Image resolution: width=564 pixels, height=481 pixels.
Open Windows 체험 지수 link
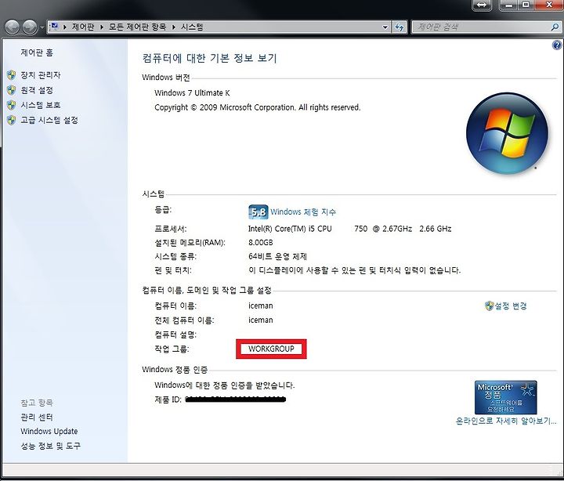pos(303,212)
